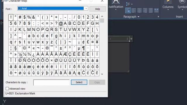Click the character grid scrollbar thumb

[102, 21]
